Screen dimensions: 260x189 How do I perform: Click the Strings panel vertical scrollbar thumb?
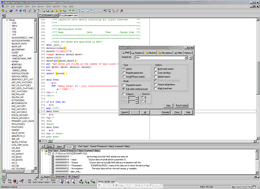pos(35,37)
